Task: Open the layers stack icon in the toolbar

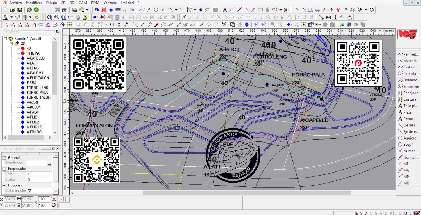Action: point(74,10)
